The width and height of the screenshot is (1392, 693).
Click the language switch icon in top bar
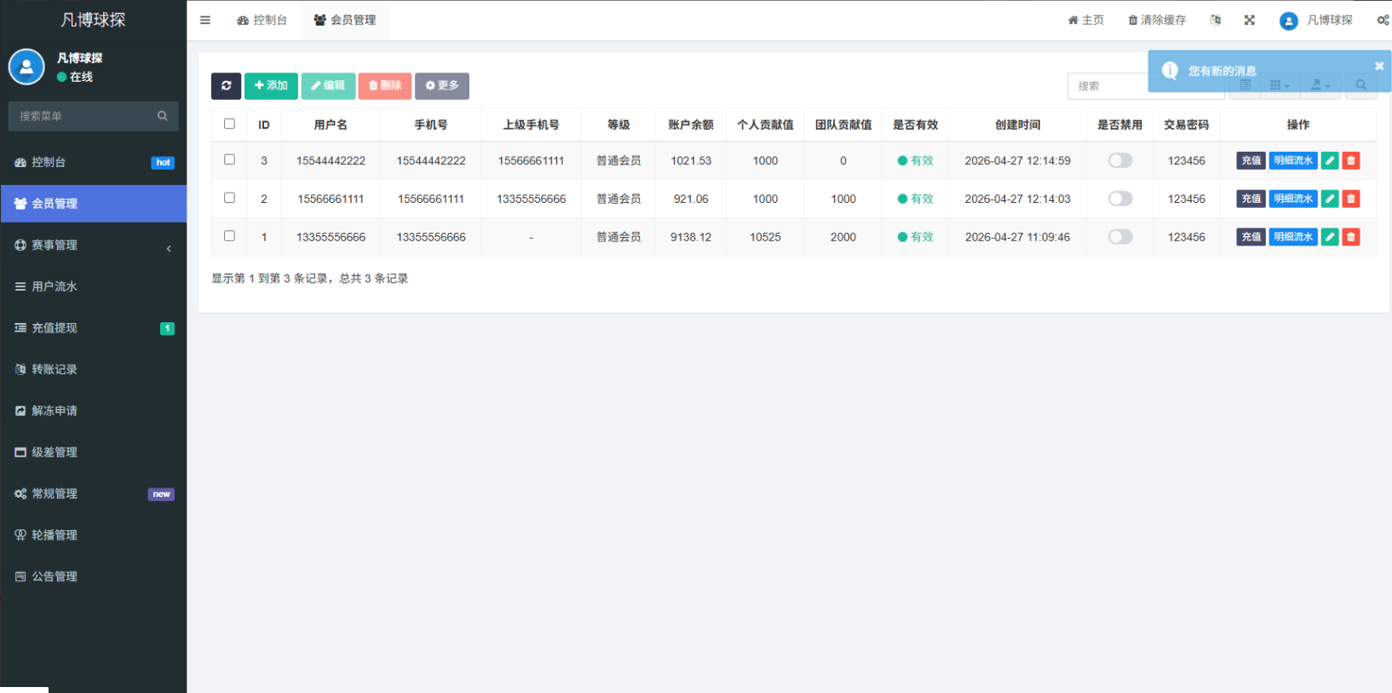point(1216,20)
